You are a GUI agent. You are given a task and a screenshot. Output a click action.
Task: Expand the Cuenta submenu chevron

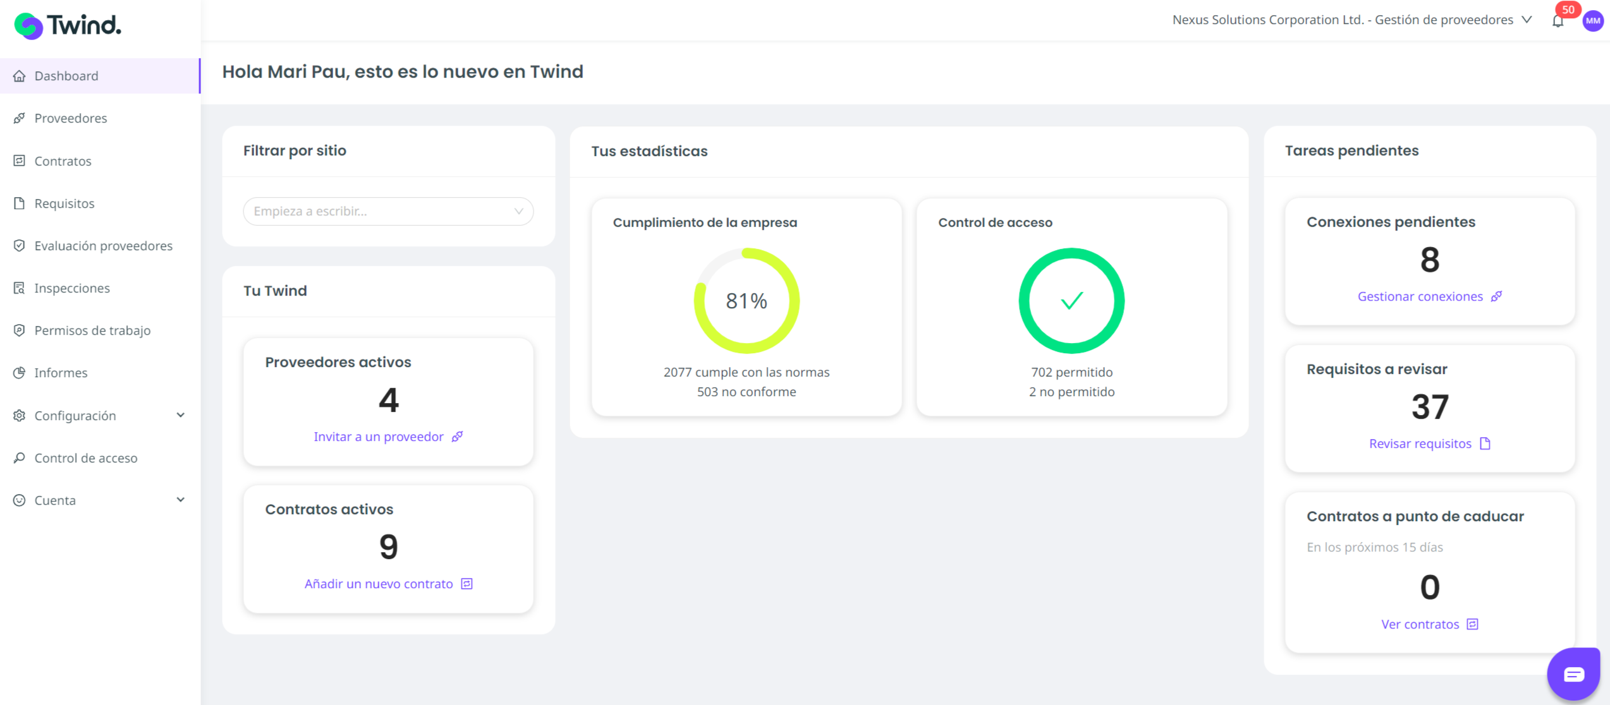point(181,500)
